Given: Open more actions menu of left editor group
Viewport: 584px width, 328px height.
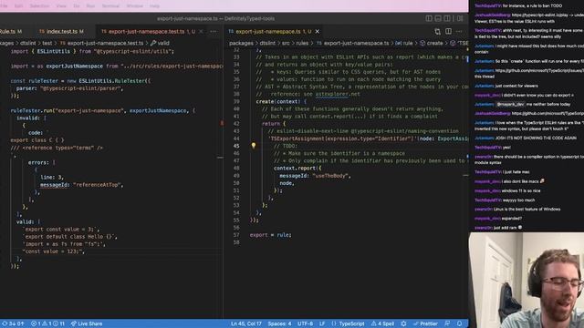Looking at the screenshot, I should 213,32.
